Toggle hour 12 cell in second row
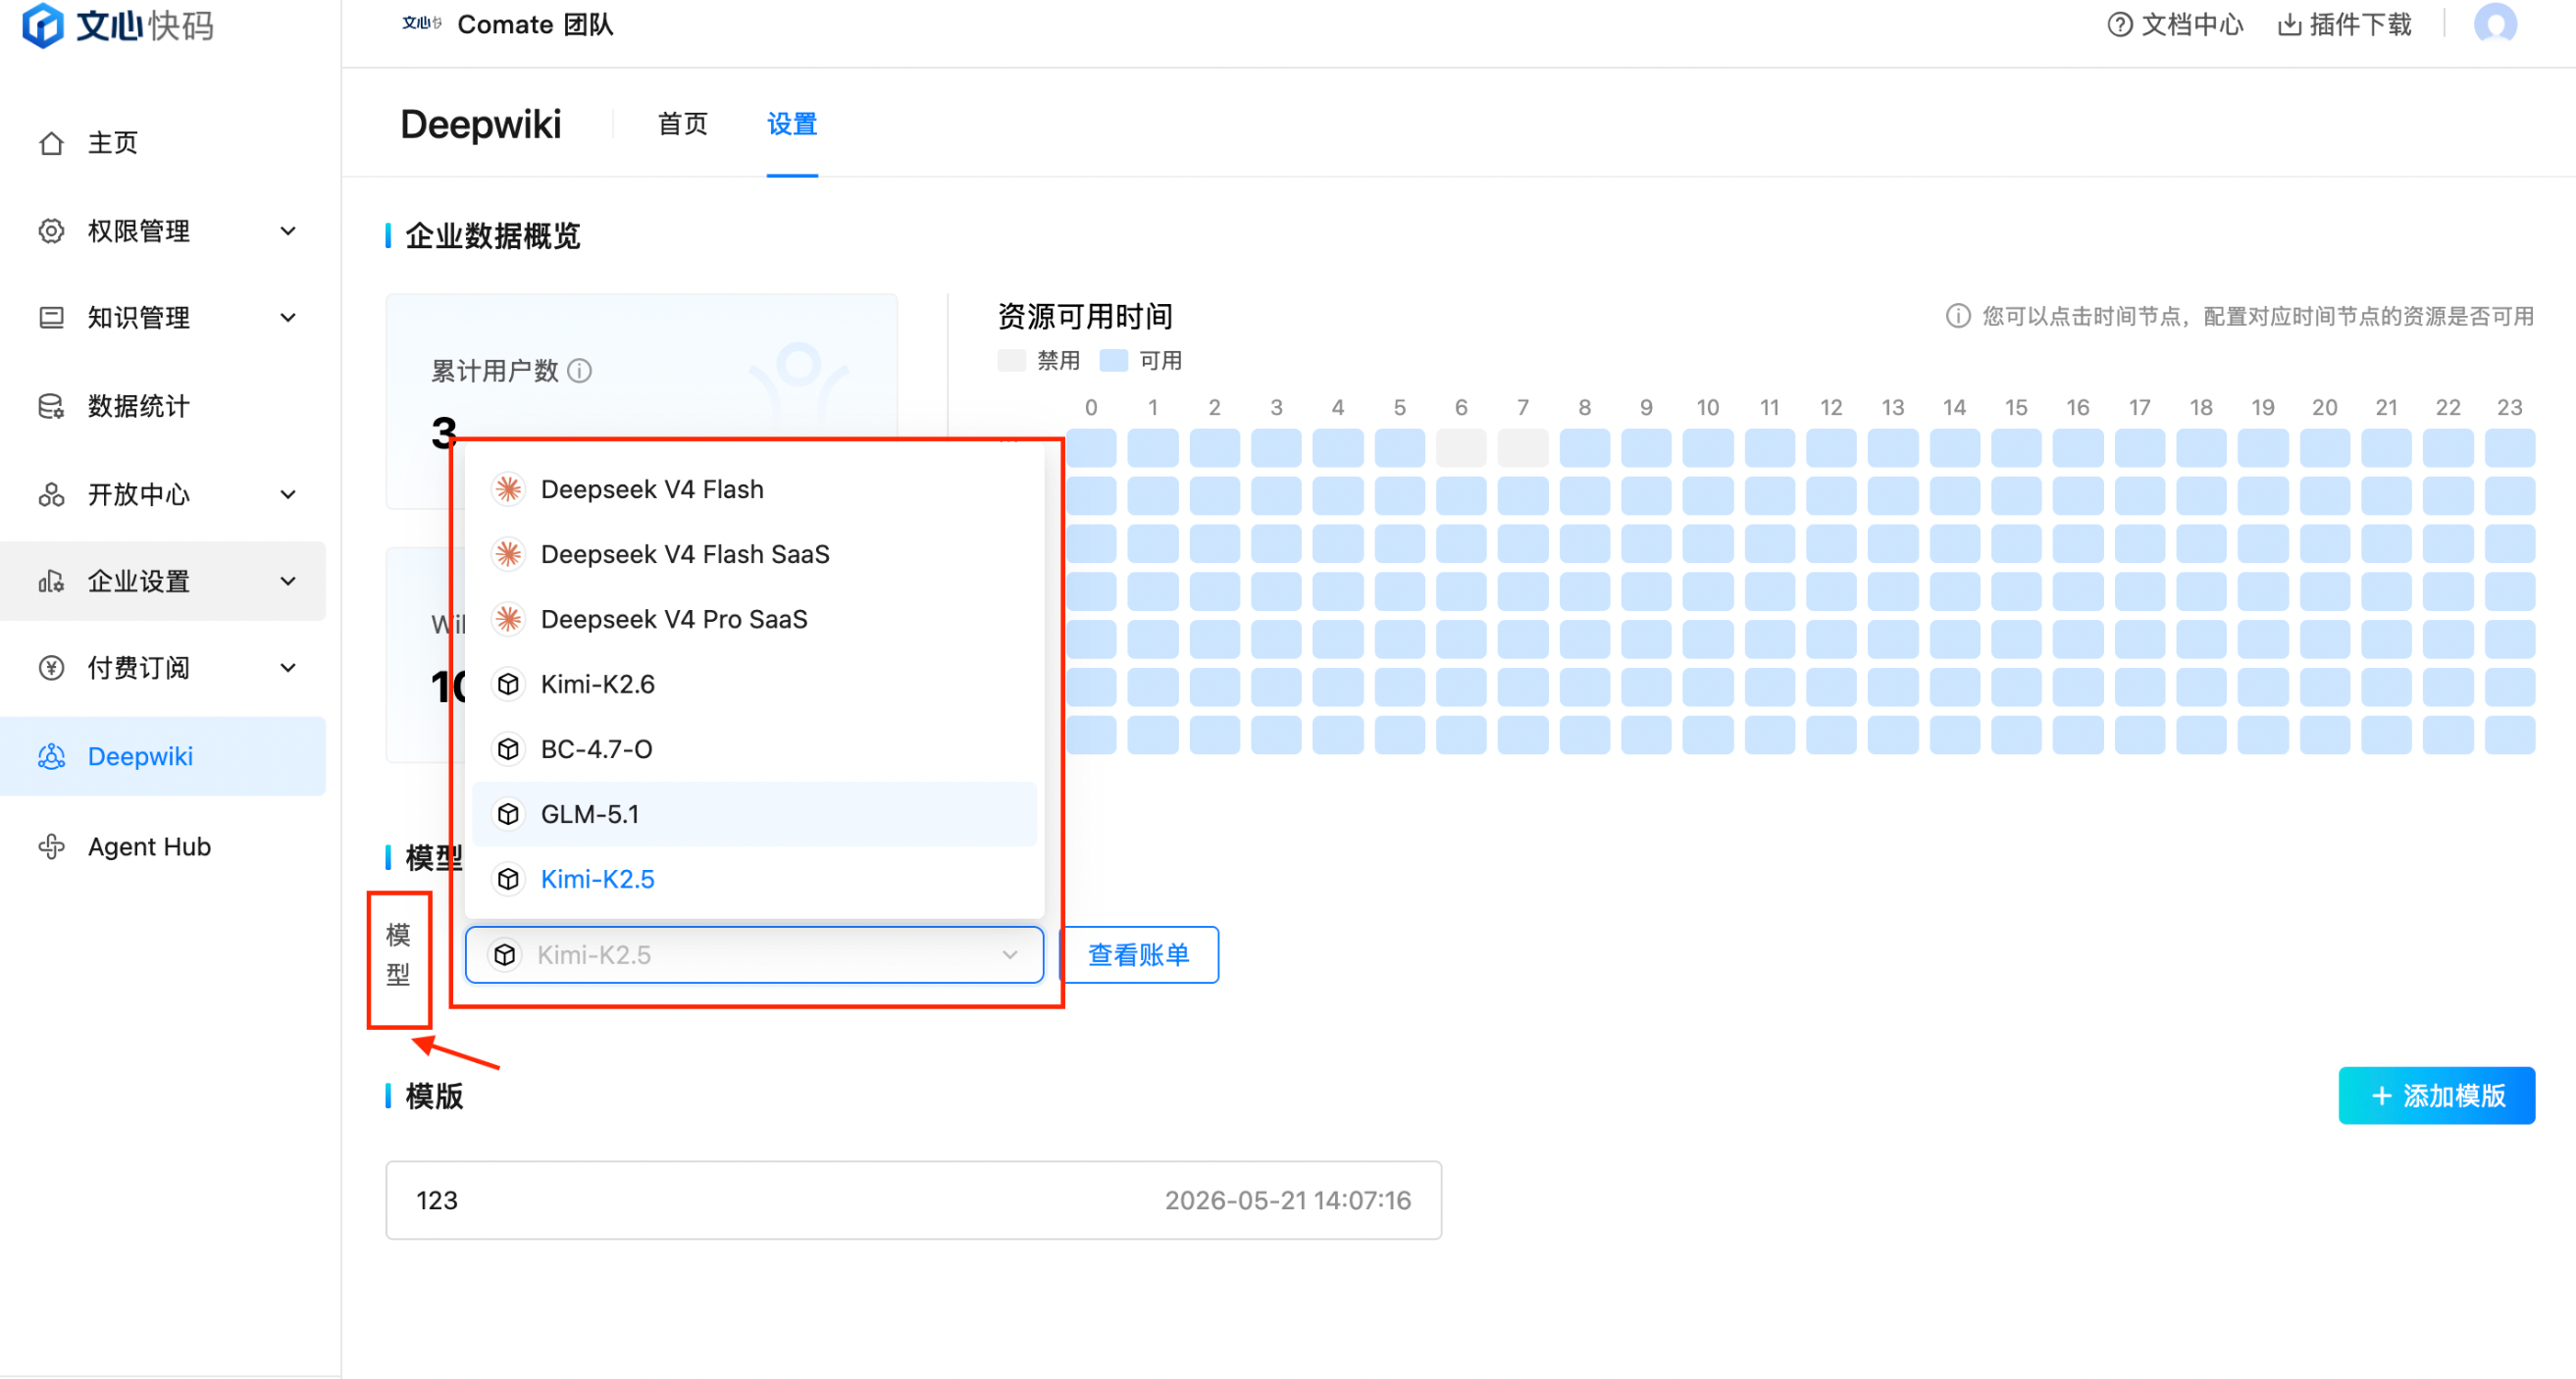The width and height of the screenshot is (2576, 1379). pyautogui.click(x=1831, y=496)
